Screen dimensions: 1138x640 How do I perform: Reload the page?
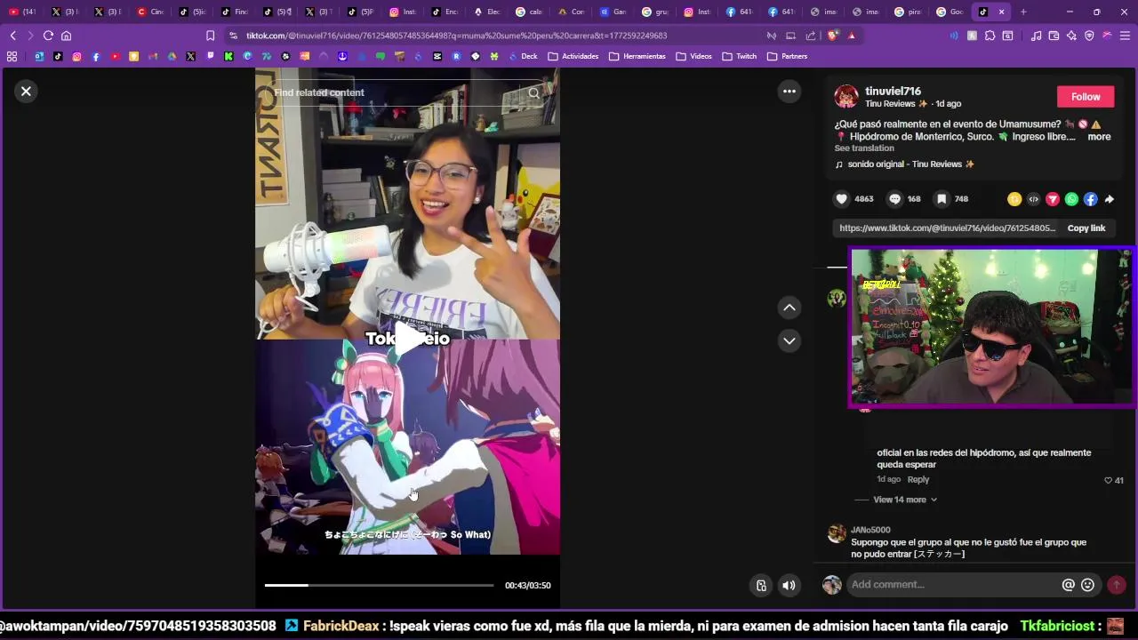48,36
